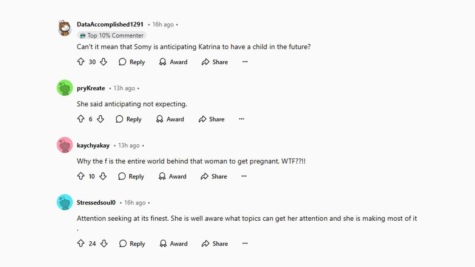Upvote kaychyakay's comment
The height and width of the screenshot is (267, 475).
click(81, 176)
